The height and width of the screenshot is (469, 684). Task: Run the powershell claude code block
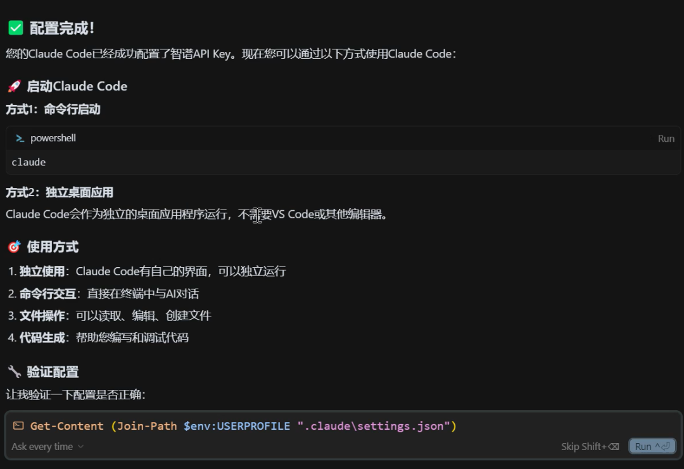666,138
